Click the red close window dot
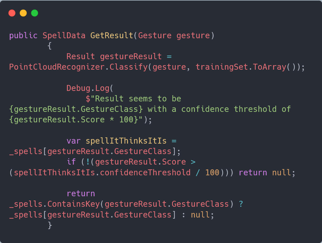This screenshot has height=243, width=322. click(12, 13)
